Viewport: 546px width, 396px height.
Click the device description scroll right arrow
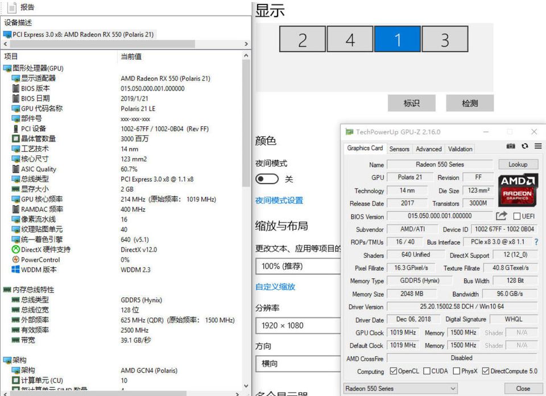(246, 44)
